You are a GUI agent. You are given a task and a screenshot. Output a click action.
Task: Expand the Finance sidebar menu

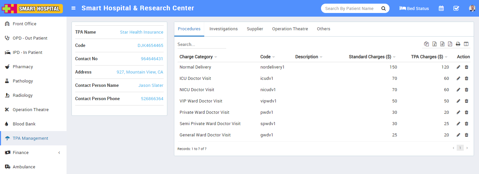pyautogui.click(x=33, y=153)
